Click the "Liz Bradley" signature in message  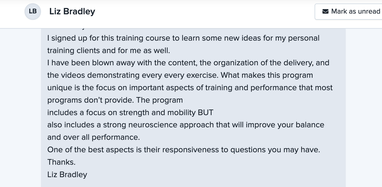pyautogui.click(x=67, y=174)
